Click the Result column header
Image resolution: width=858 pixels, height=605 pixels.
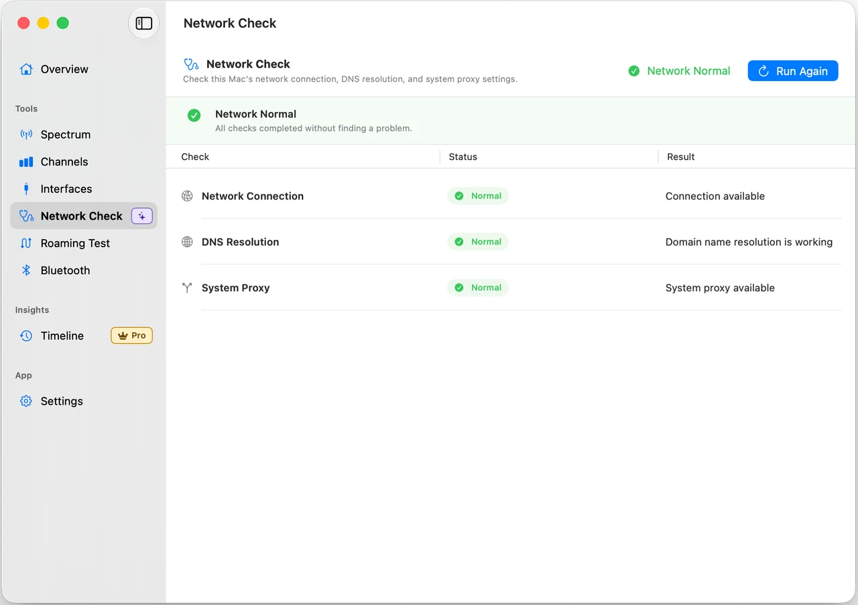[x=681, y=157]
